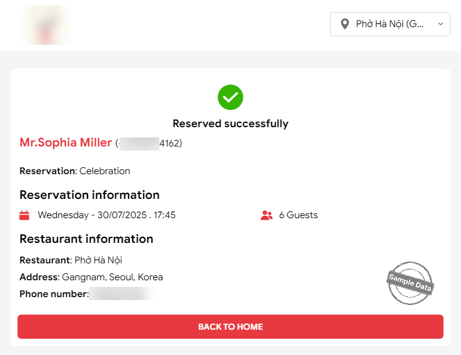Click the 6 Guests text

(x=298, y=215)
